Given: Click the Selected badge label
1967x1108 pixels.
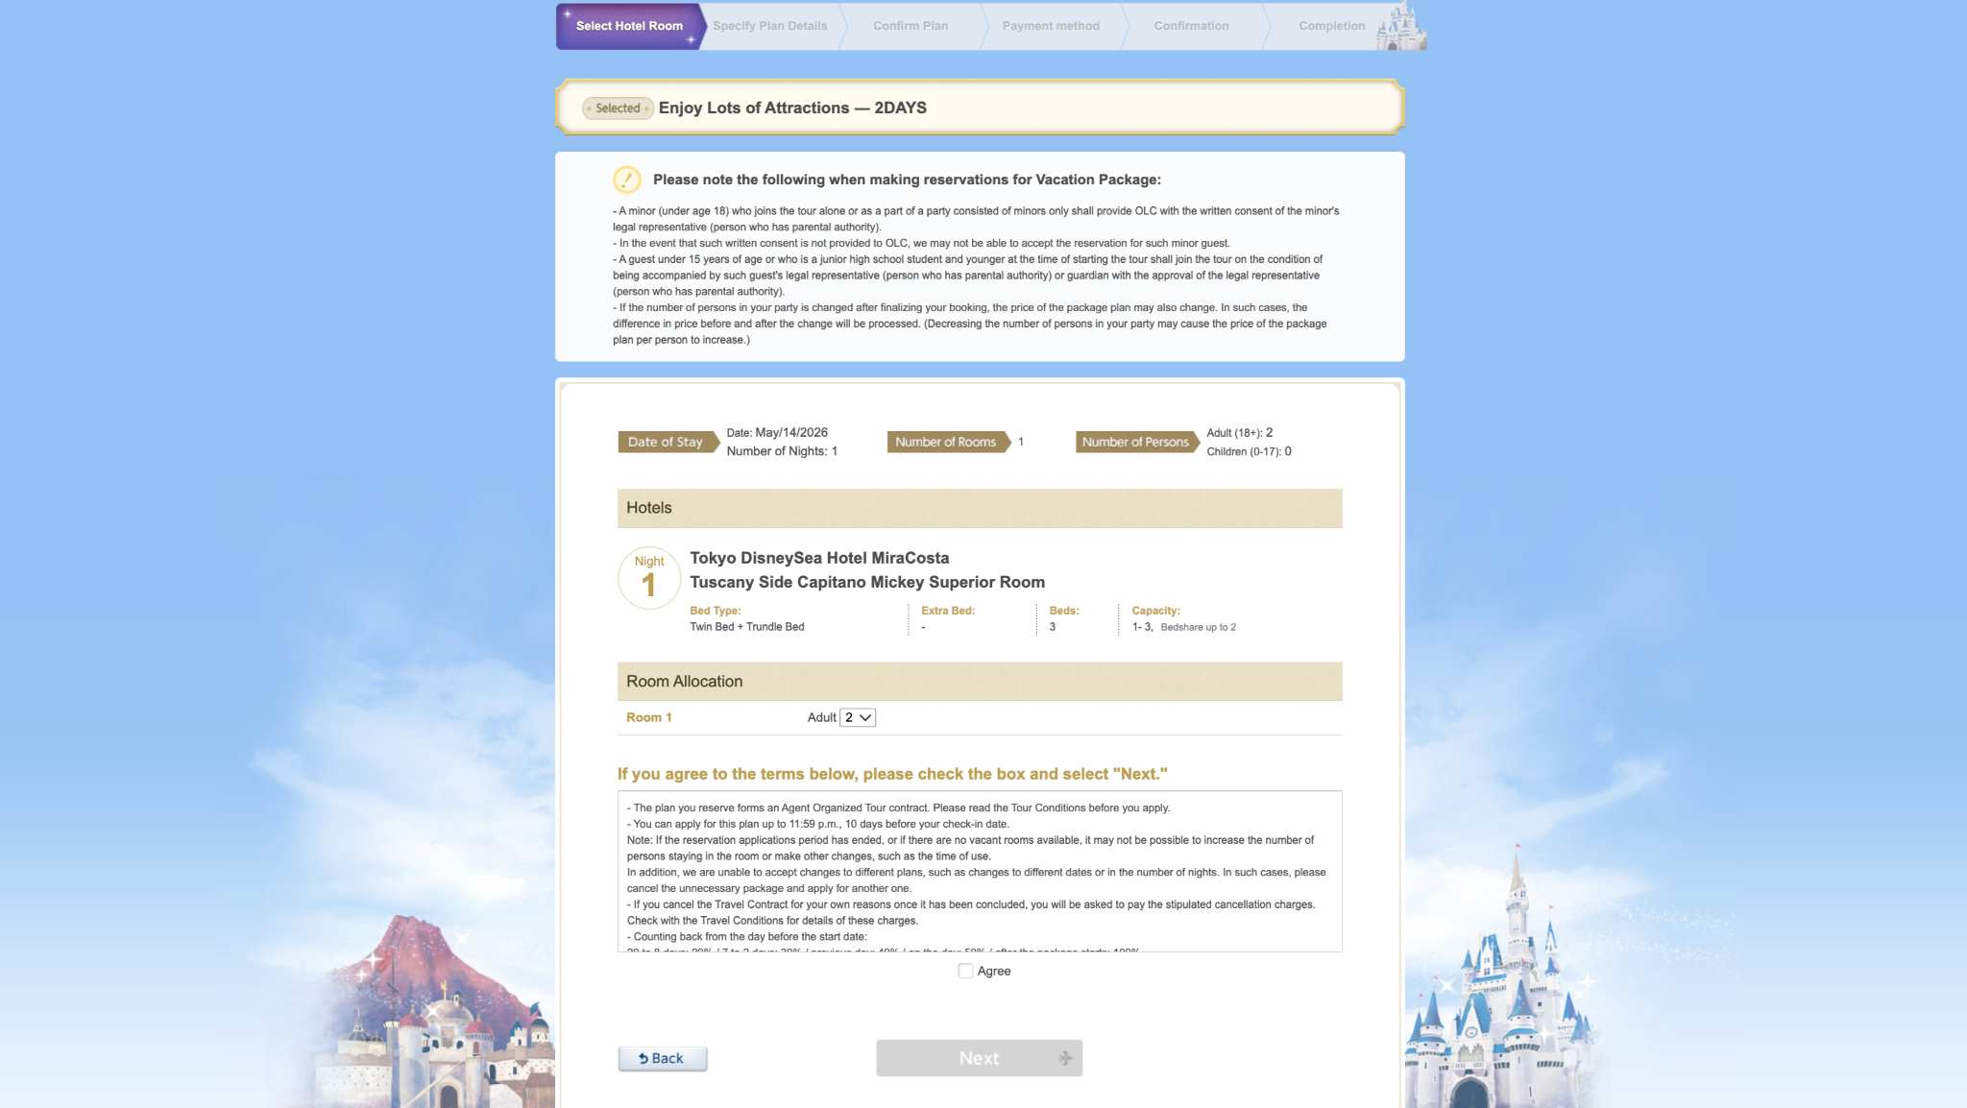Looking at the screenshot, I should tap(618, 108).
